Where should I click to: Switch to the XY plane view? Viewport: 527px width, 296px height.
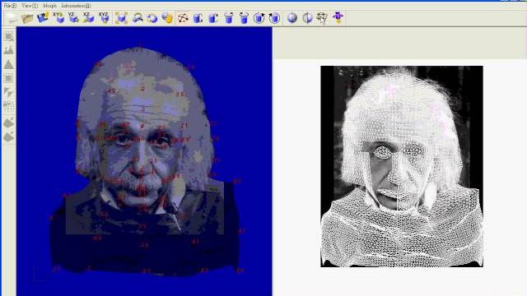[x=58, y=17]
